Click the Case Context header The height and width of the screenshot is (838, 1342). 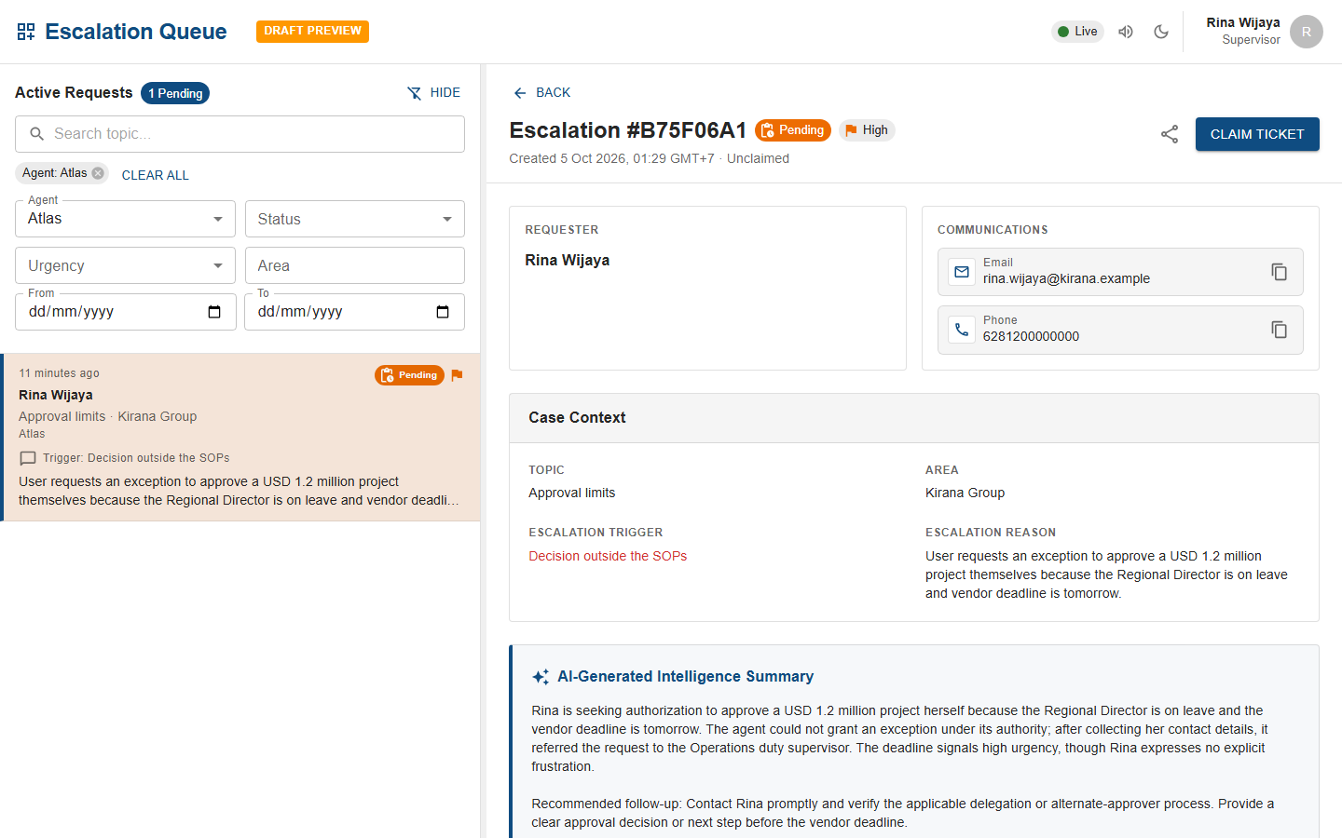coord(914,418)
